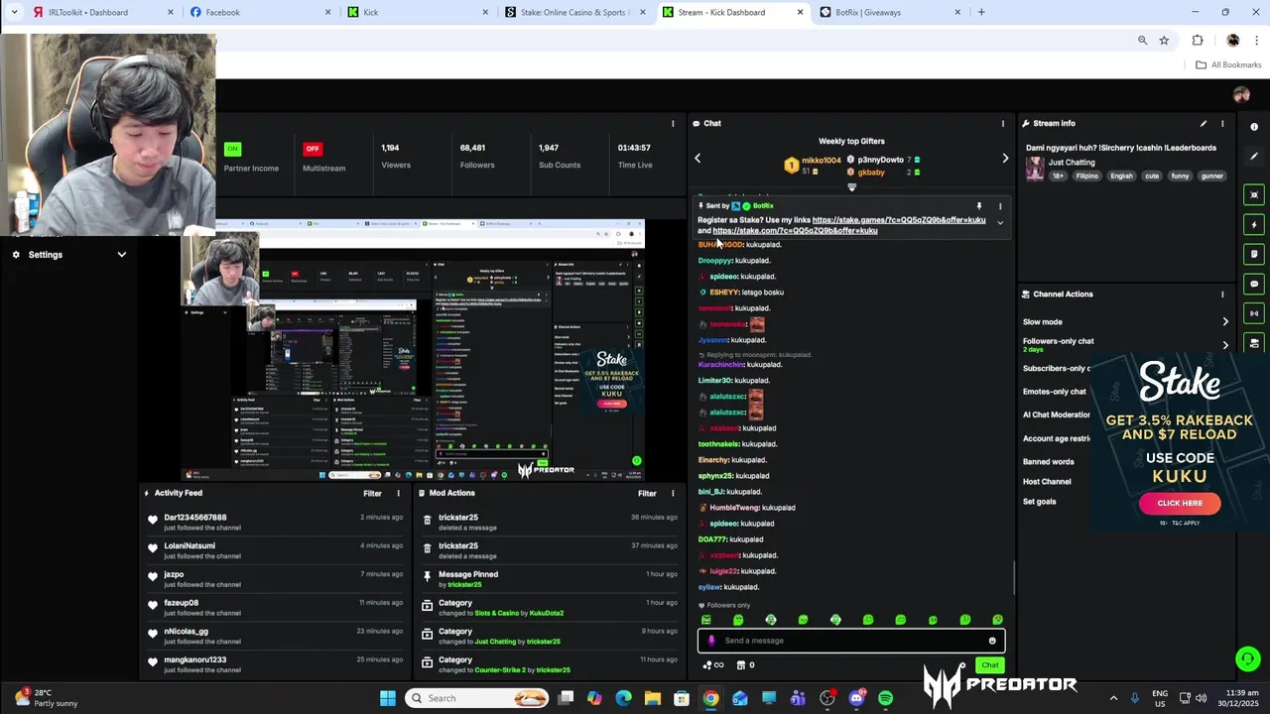Open the stats panel three-dot menu
The image size is (1270, 714).
coord(673,124)
